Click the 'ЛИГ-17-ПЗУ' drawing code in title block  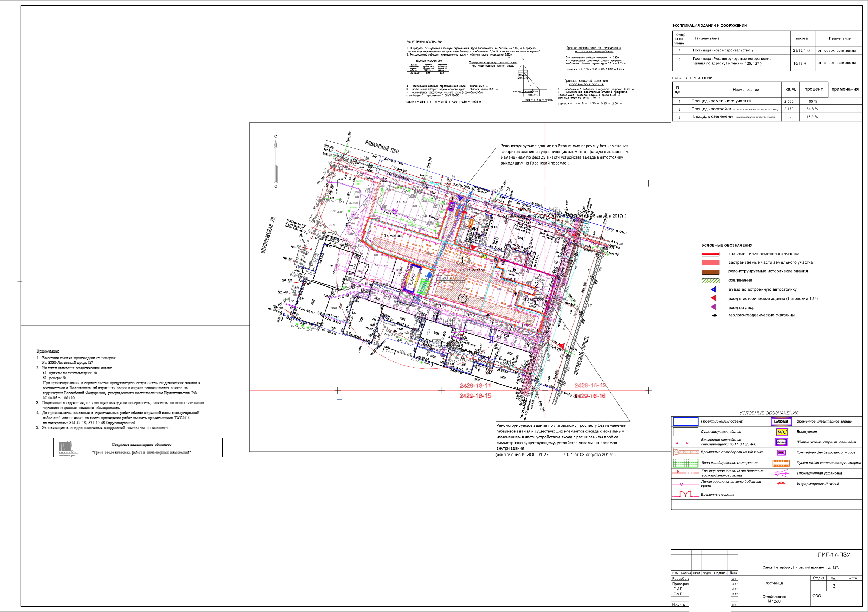click(834, 554)
